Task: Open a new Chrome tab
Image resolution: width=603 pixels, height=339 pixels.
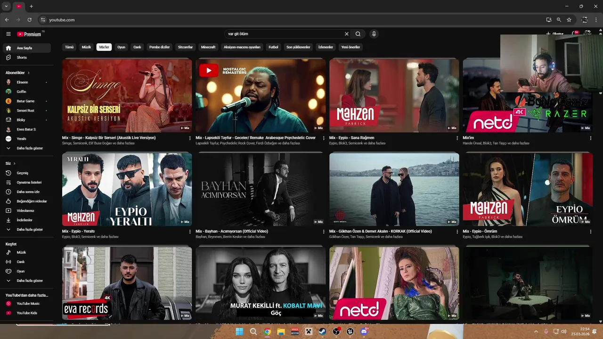Action: point(31,6)
